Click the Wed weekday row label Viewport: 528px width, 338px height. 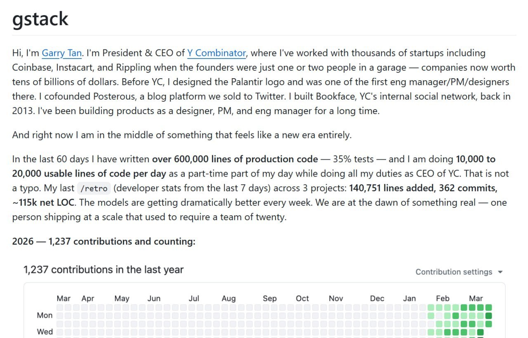pos(45,332)
